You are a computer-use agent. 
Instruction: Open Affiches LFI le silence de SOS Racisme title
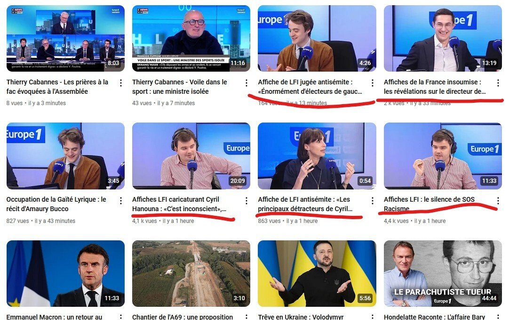tap(429, 204)
